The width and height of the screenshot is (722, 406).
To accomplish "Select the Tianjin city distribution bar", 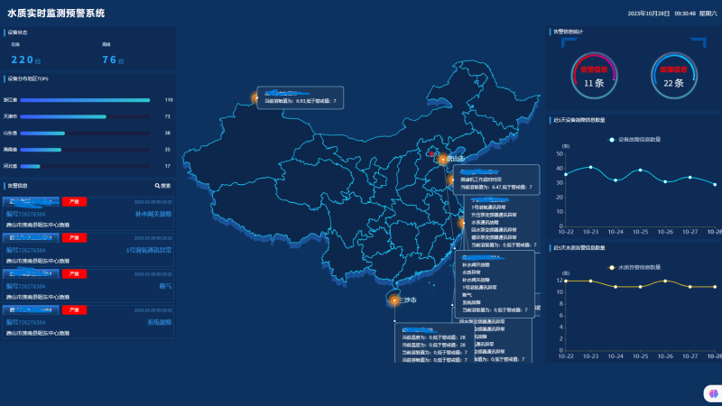I will [x=63, y=116].
